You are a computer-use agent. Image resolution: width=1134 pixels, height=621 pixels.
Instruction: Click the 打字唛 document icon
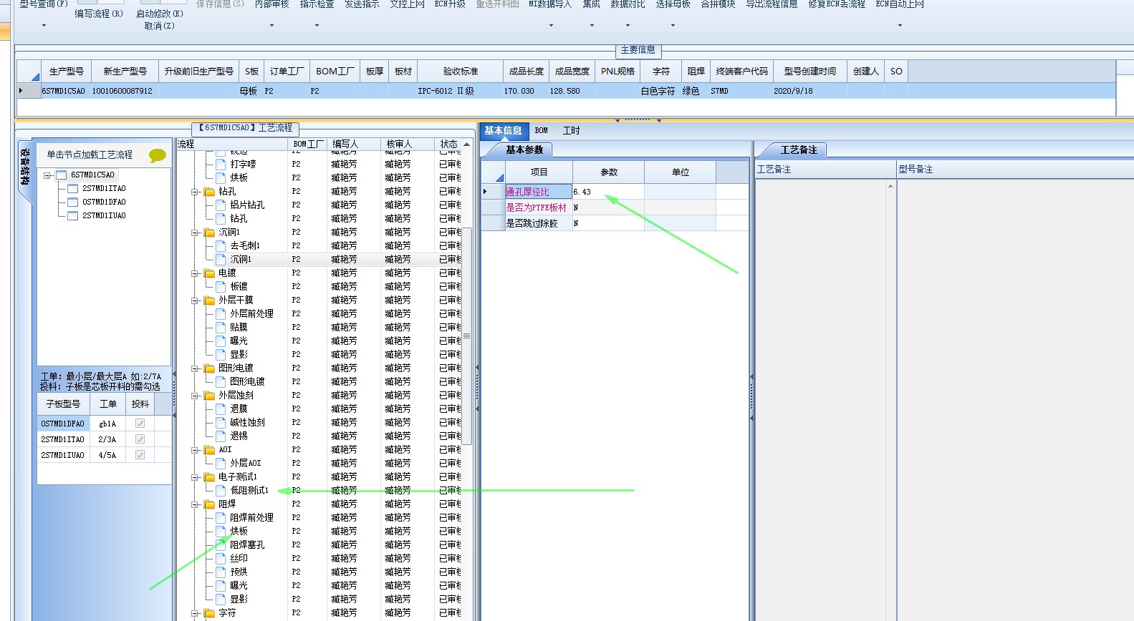[221, 164]
